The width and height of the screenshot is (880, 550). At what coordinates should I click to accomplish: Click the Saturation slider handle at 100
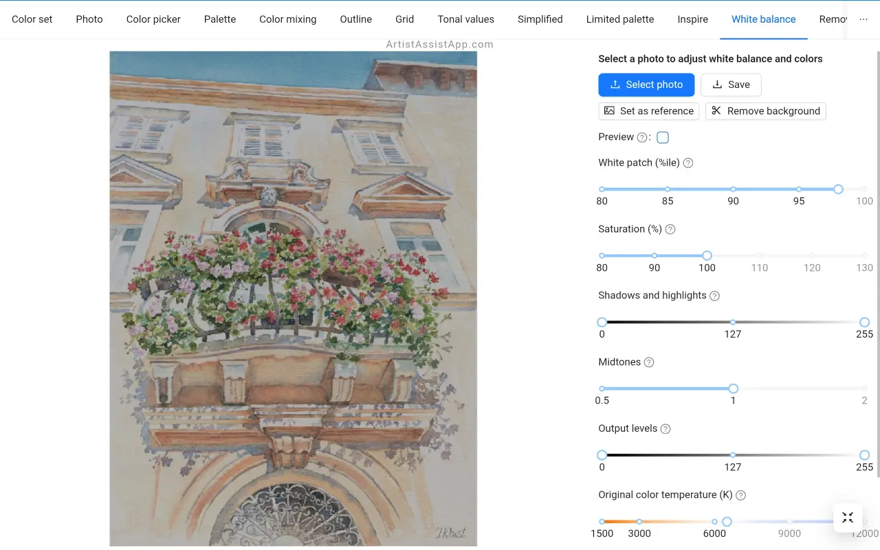(x=707, y=256)
